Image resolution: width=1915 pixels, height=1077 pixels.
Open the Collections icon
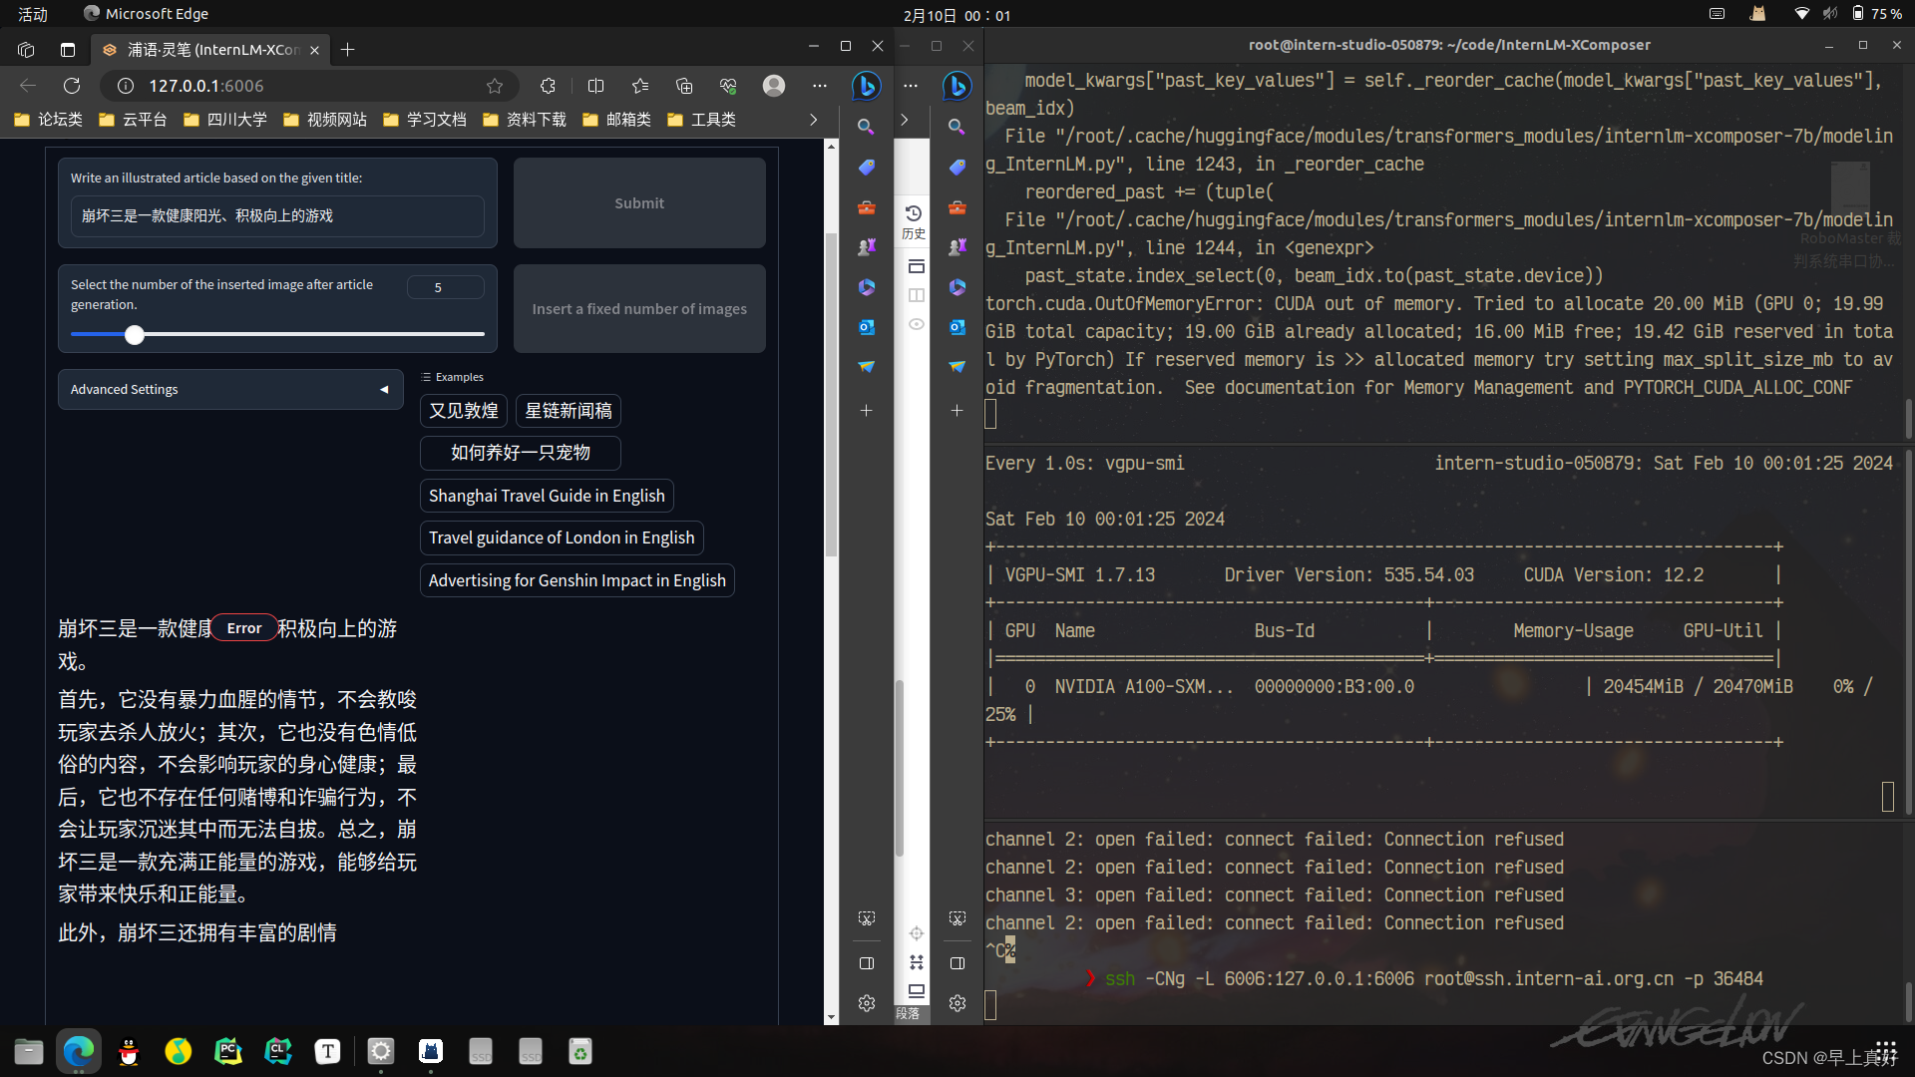[x=684, y=86]
